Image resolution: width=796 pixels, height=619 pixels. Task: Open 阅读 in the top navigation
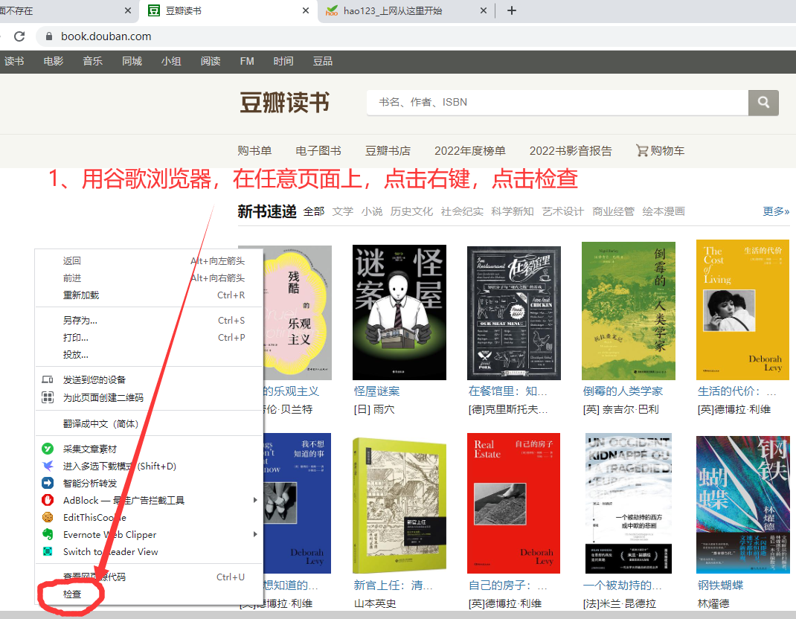coord(211,62)
